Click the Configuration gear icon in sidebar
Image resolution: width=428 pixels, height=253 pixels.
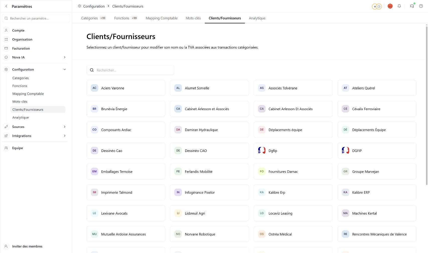tap(6, 69)
